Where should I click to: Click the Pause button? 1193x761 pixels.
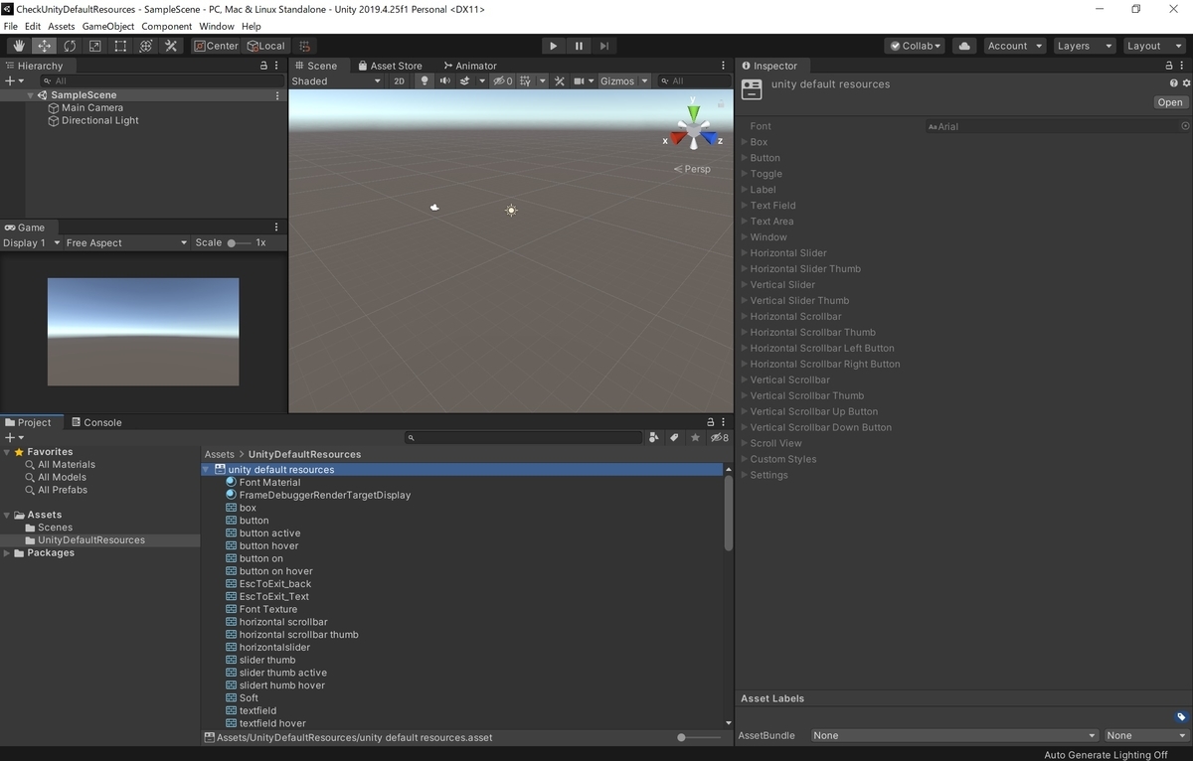click(579, 46)
